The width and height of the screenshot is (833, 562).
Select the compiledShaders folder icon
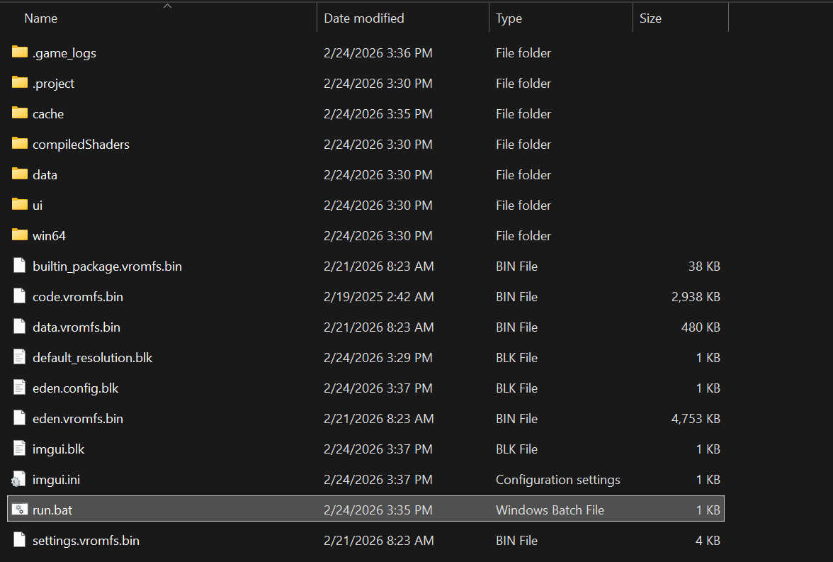pyautogui.click(x=19, y=144)
